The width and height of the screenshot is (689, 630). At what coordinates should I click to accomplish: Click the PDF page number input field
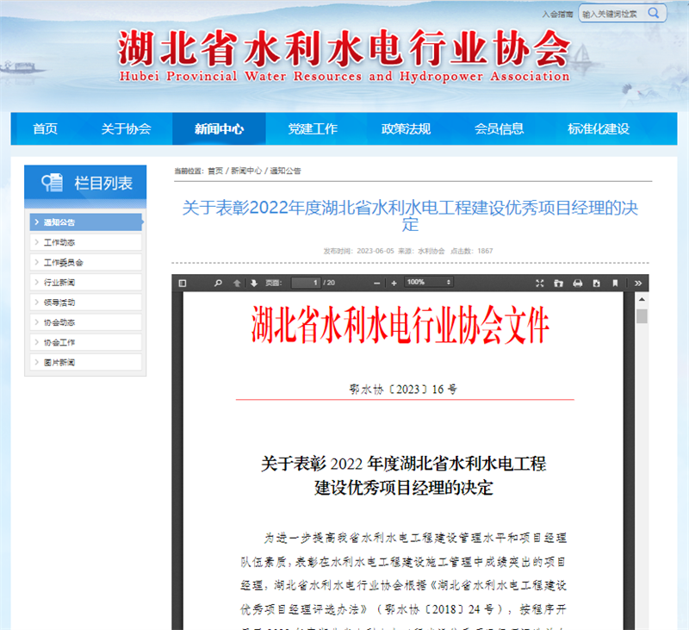306,282
